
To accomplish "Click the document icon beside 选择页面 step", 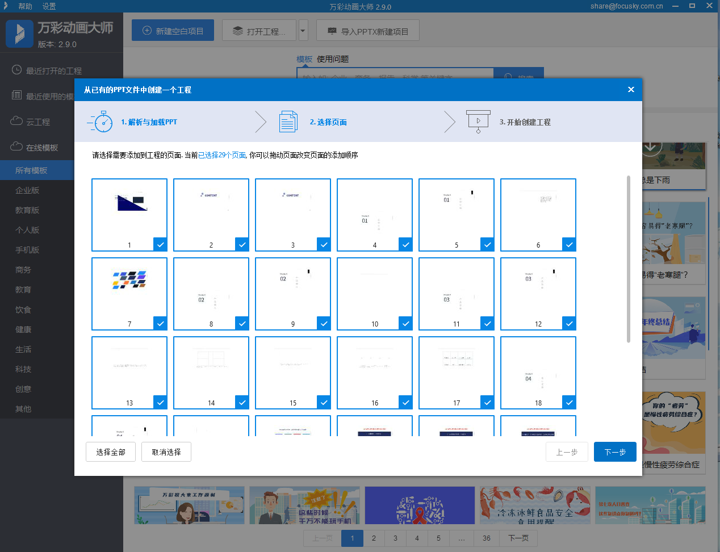I will (x=288, y=122).
